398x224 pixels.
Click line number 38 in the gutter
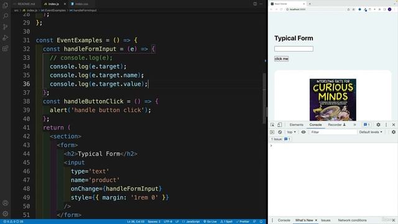tap(26, 101)
